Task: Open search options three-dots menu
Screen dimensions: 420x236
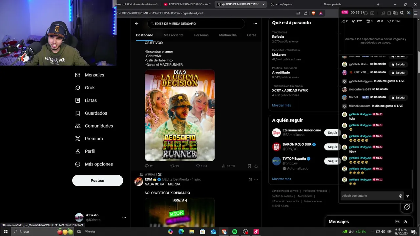Action: click(255, 24)
